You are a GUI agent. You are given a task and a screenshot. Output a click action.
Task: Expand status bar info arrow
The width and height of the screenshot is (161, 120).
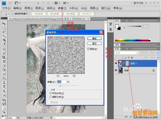[52, 118]
